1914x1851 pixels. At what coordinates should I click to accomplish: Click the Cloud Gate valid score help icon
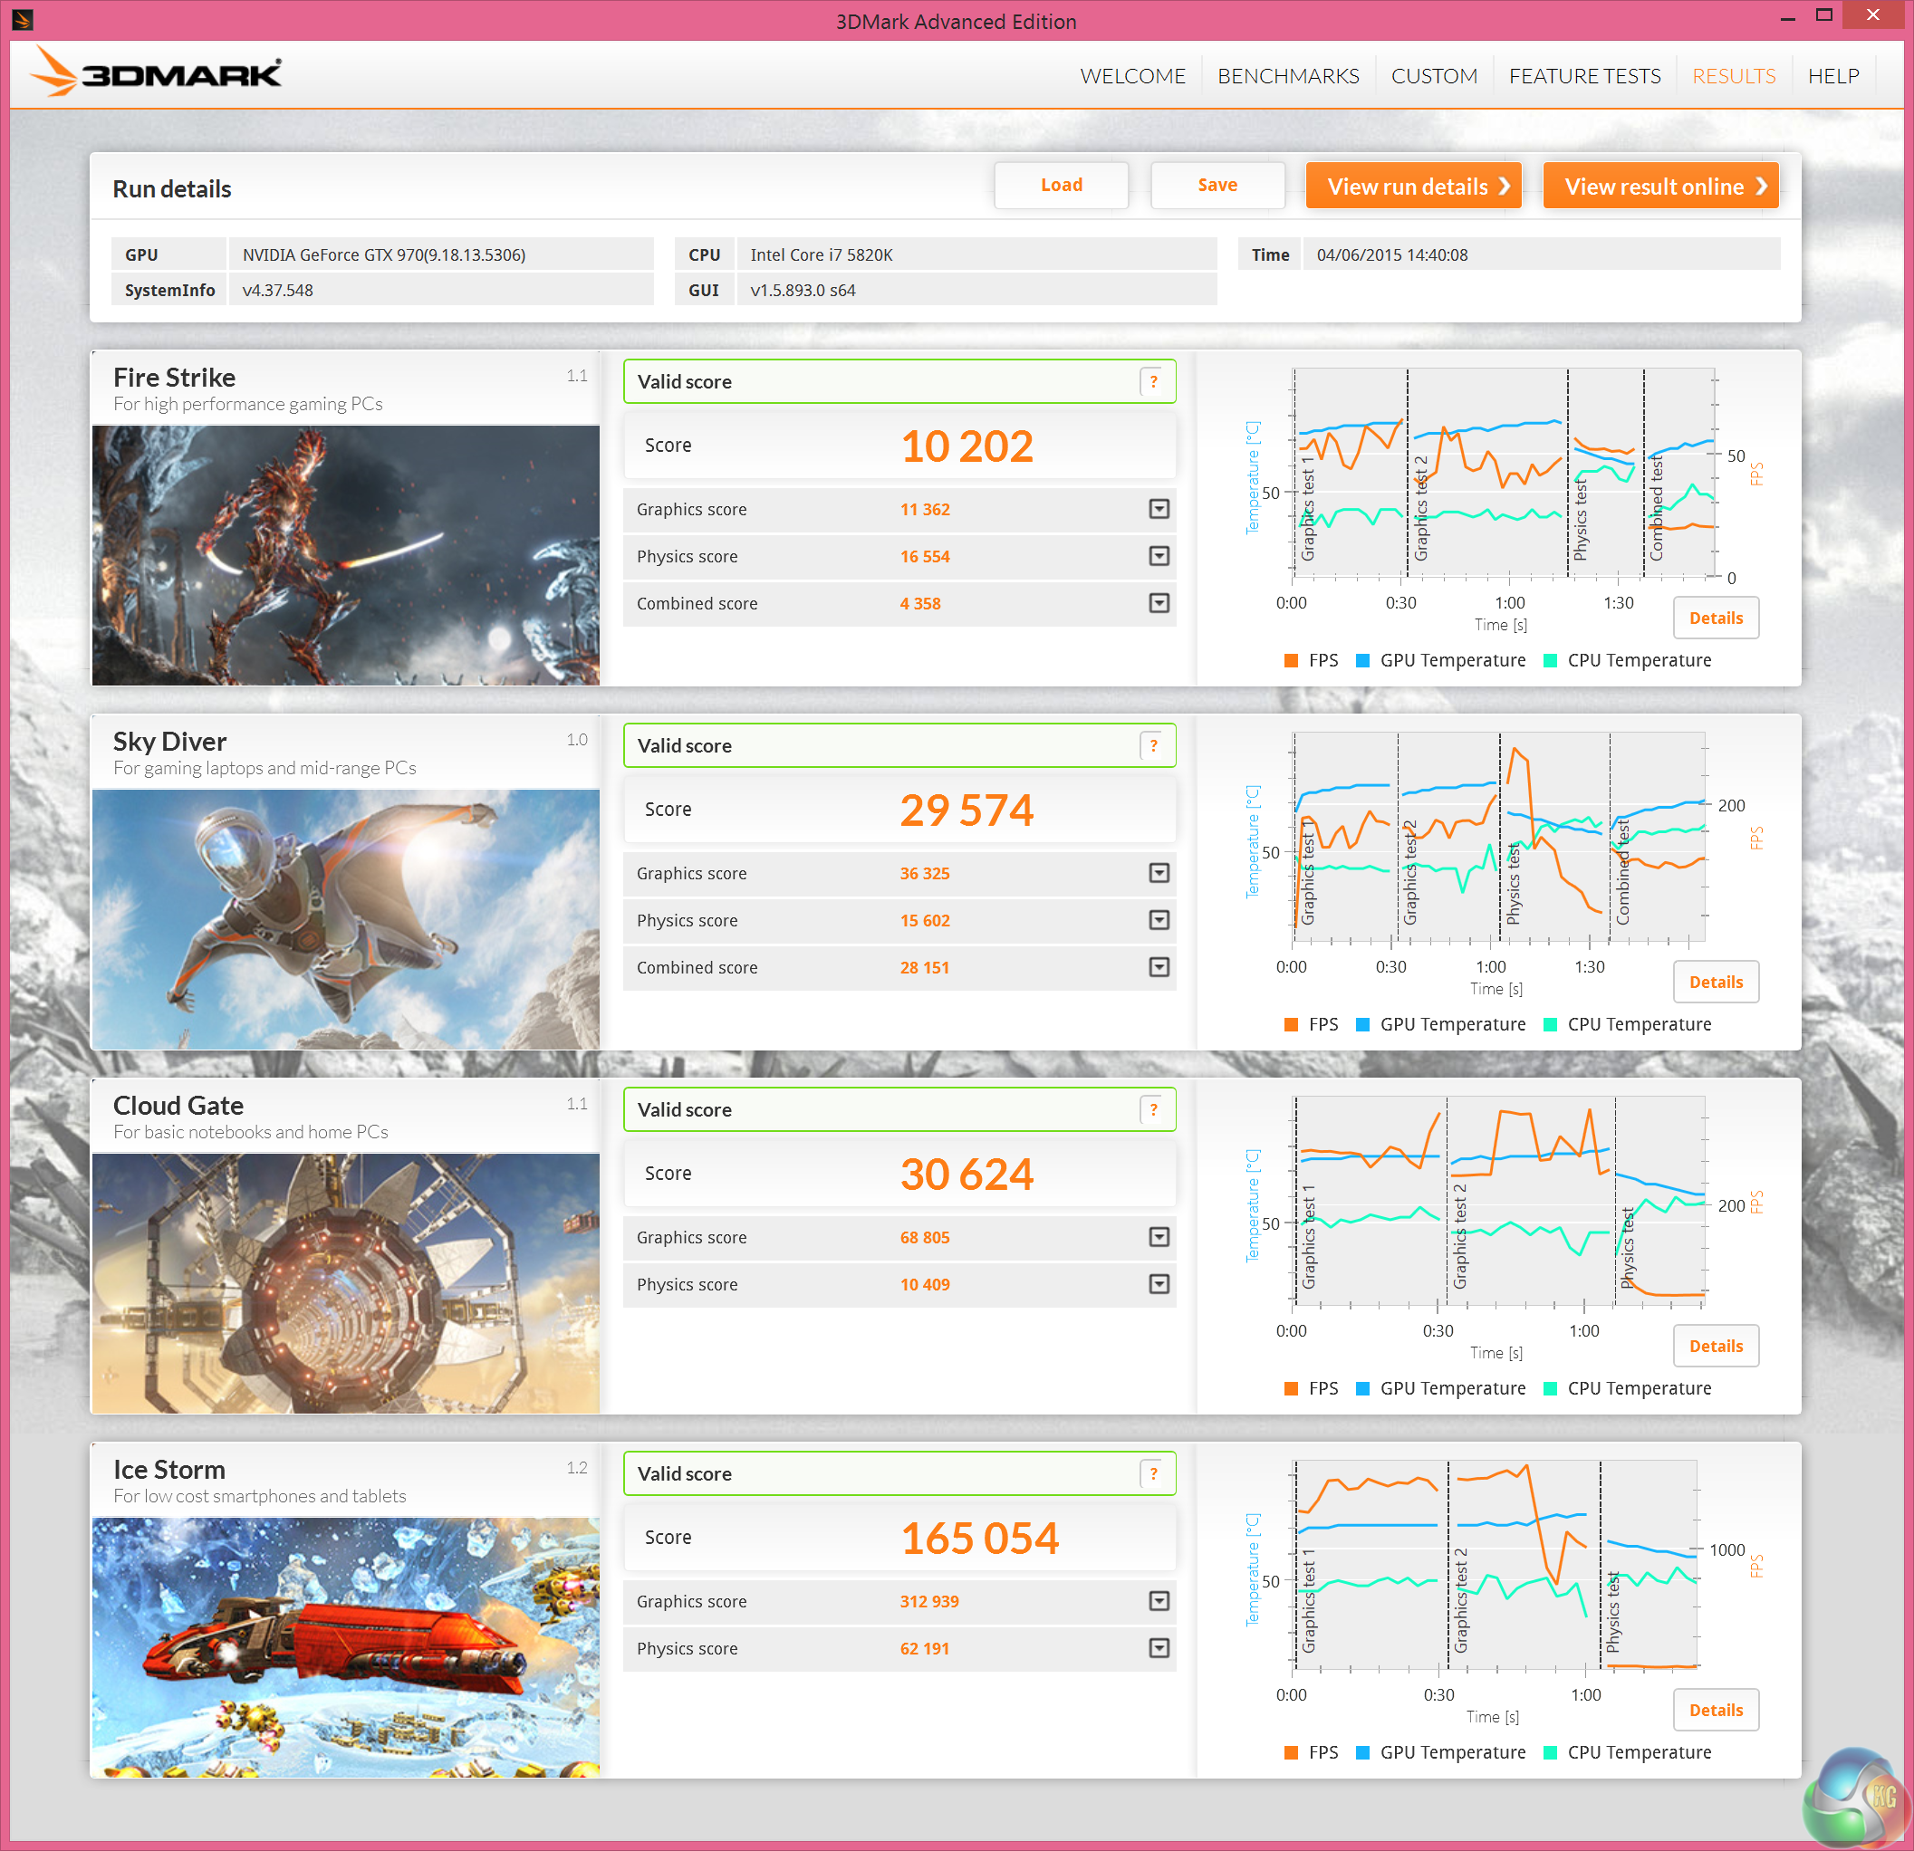coord(1153,1110)
